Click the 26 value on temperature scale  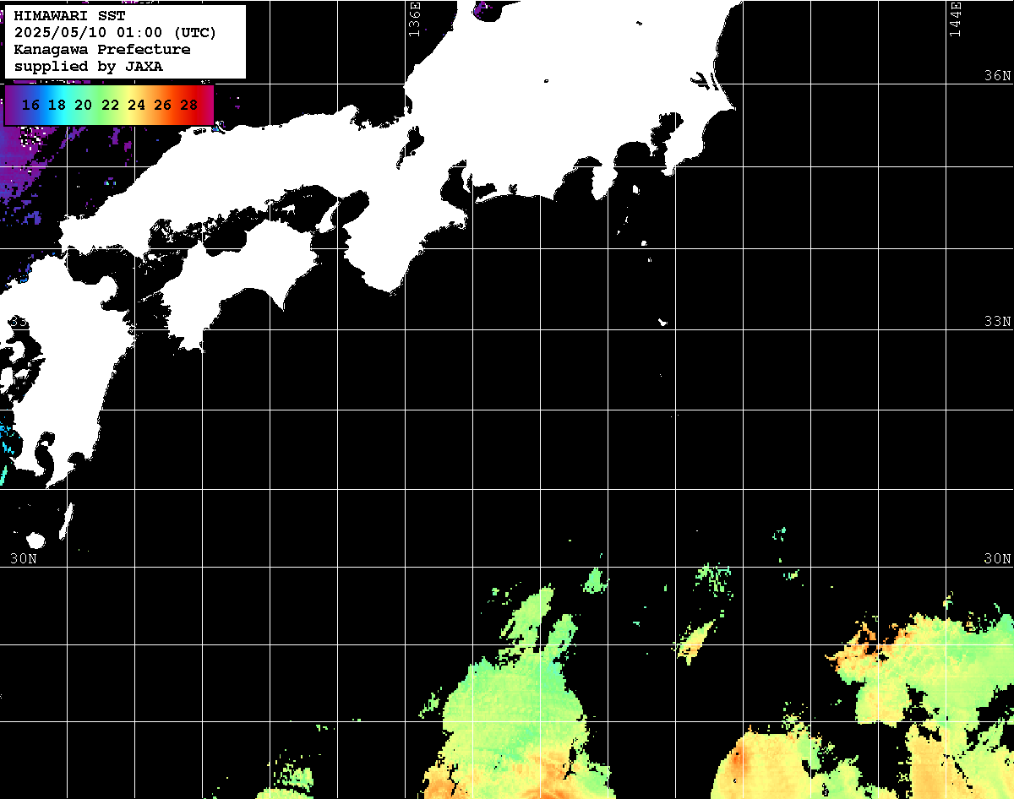tap(163, 106)
